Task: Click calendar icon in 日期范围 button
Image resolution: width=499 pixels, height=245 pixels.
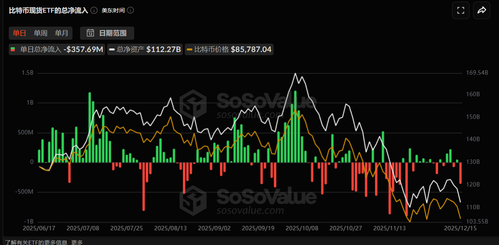Action: click(x=90, y=33)
